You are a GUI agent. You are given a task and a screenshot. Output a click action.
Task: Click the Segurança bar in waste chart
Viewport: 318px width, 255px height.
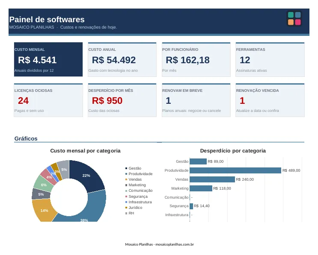tap(191, 206)
